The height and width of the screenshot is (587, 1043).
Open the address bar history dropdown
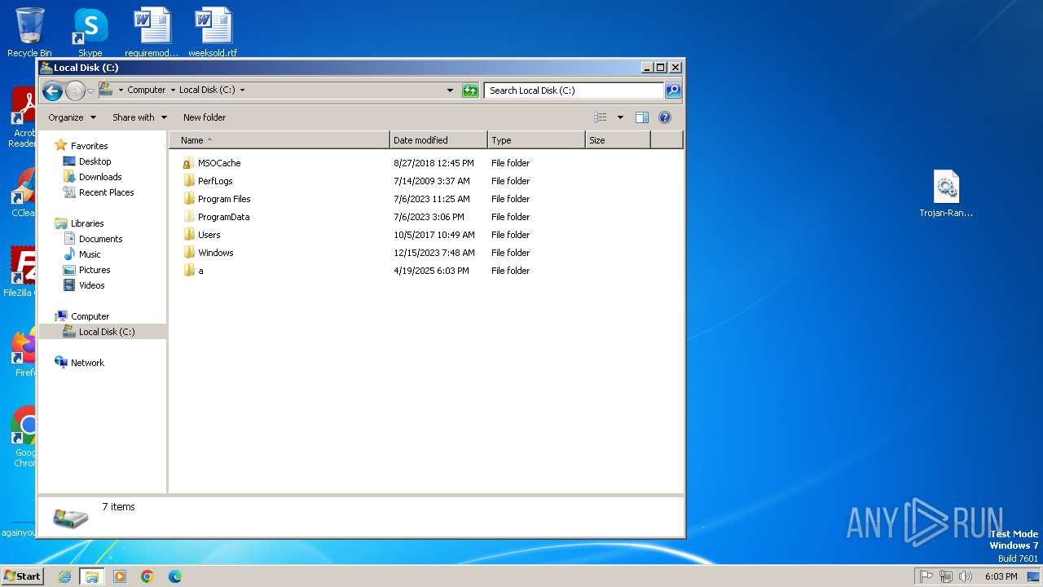click(x=450, y=90)
